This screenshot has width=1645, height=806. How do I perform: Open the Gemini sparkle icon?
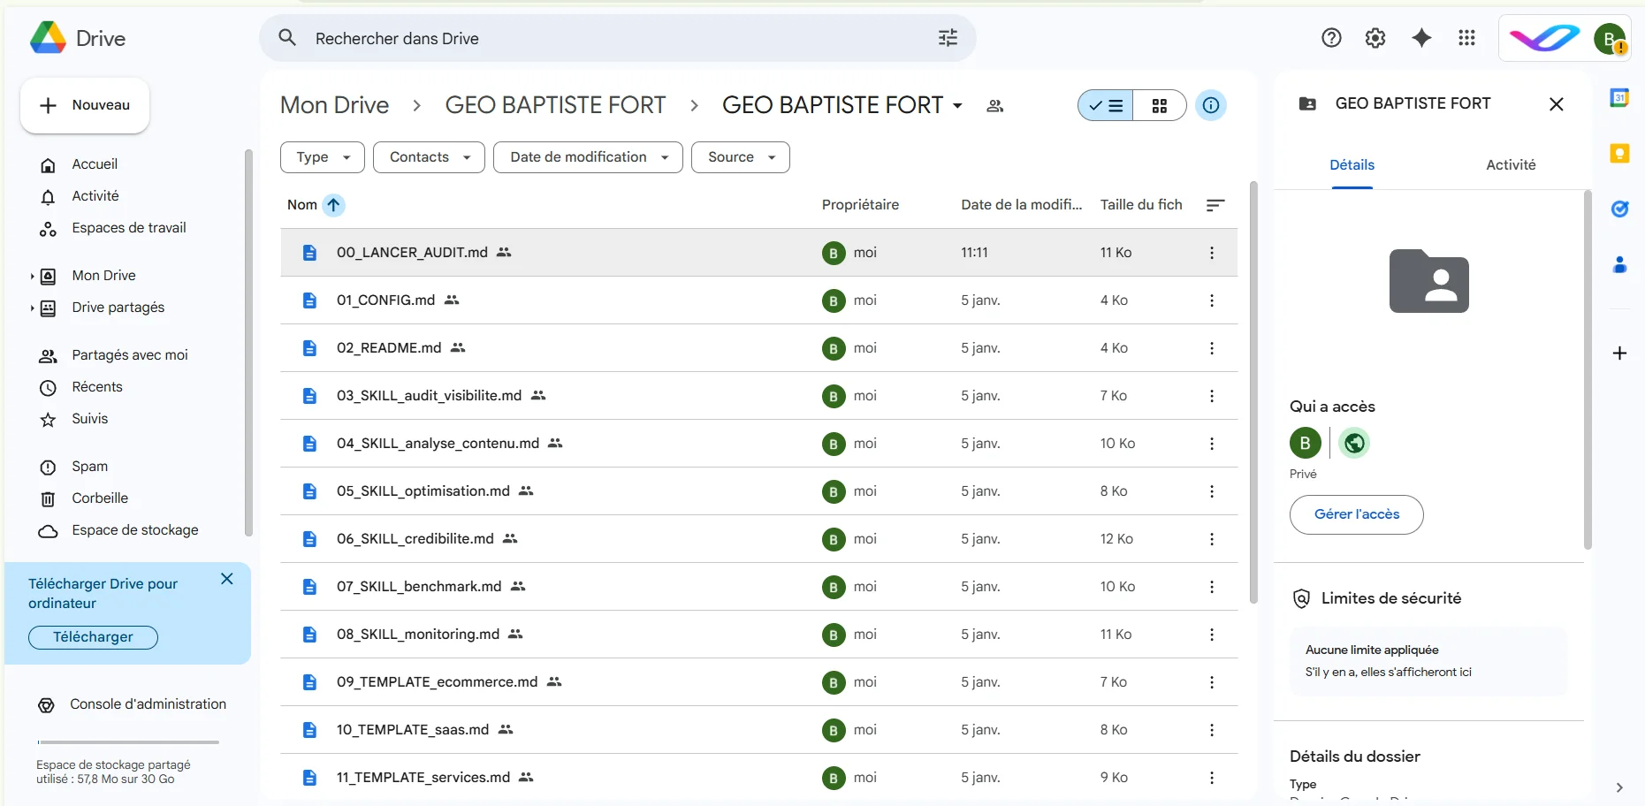coord(1421,38)
